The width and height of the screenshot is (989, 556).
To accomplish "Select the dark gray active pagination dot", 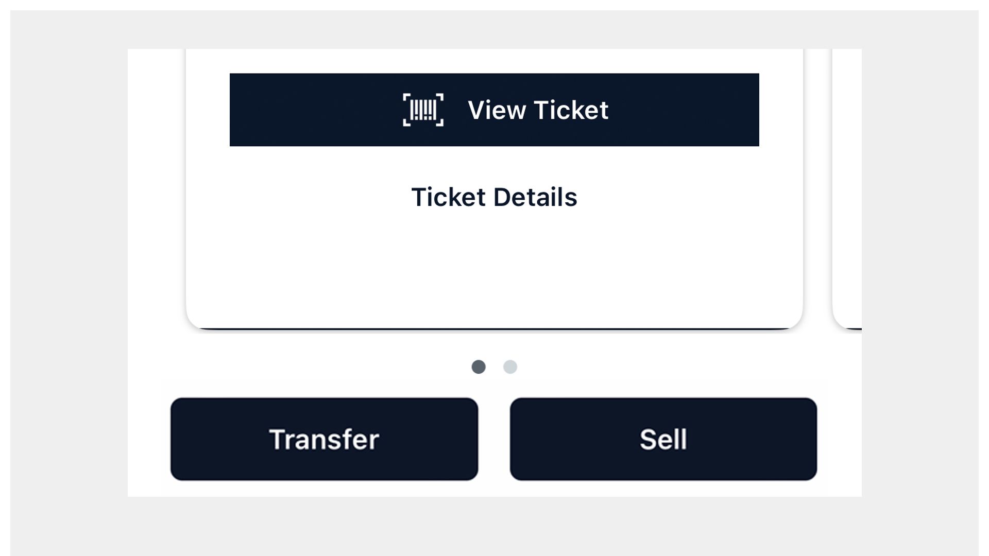I will click(479, 367).
